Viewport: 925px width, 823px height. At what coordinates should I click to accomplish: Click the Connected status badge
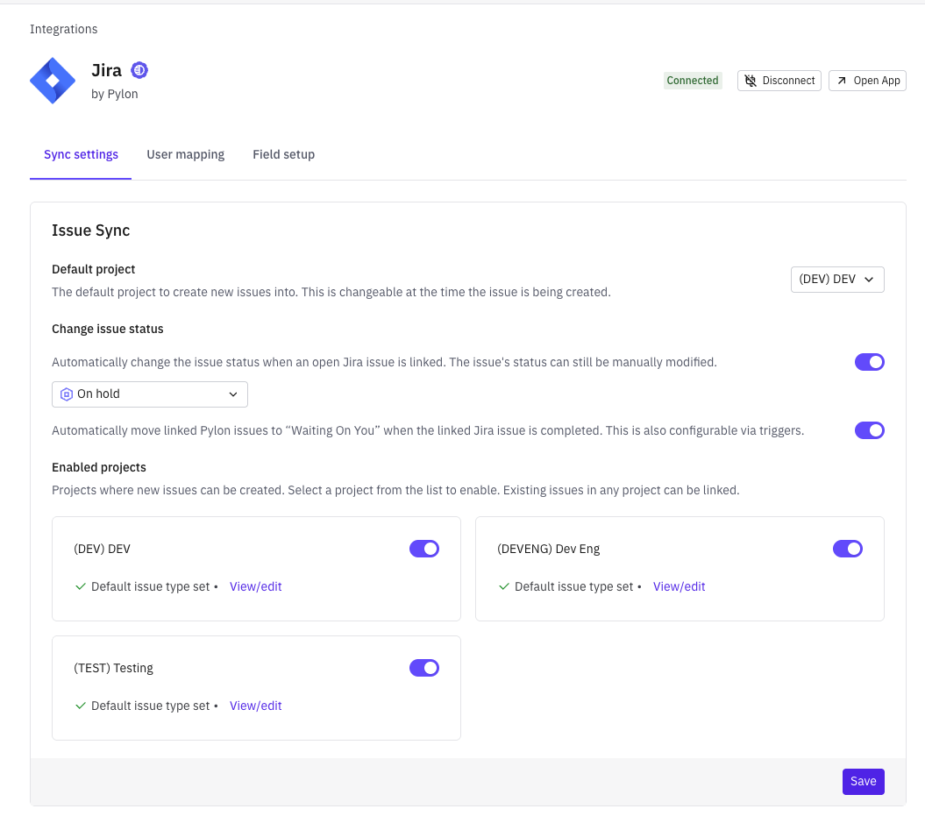pos(692,81)
